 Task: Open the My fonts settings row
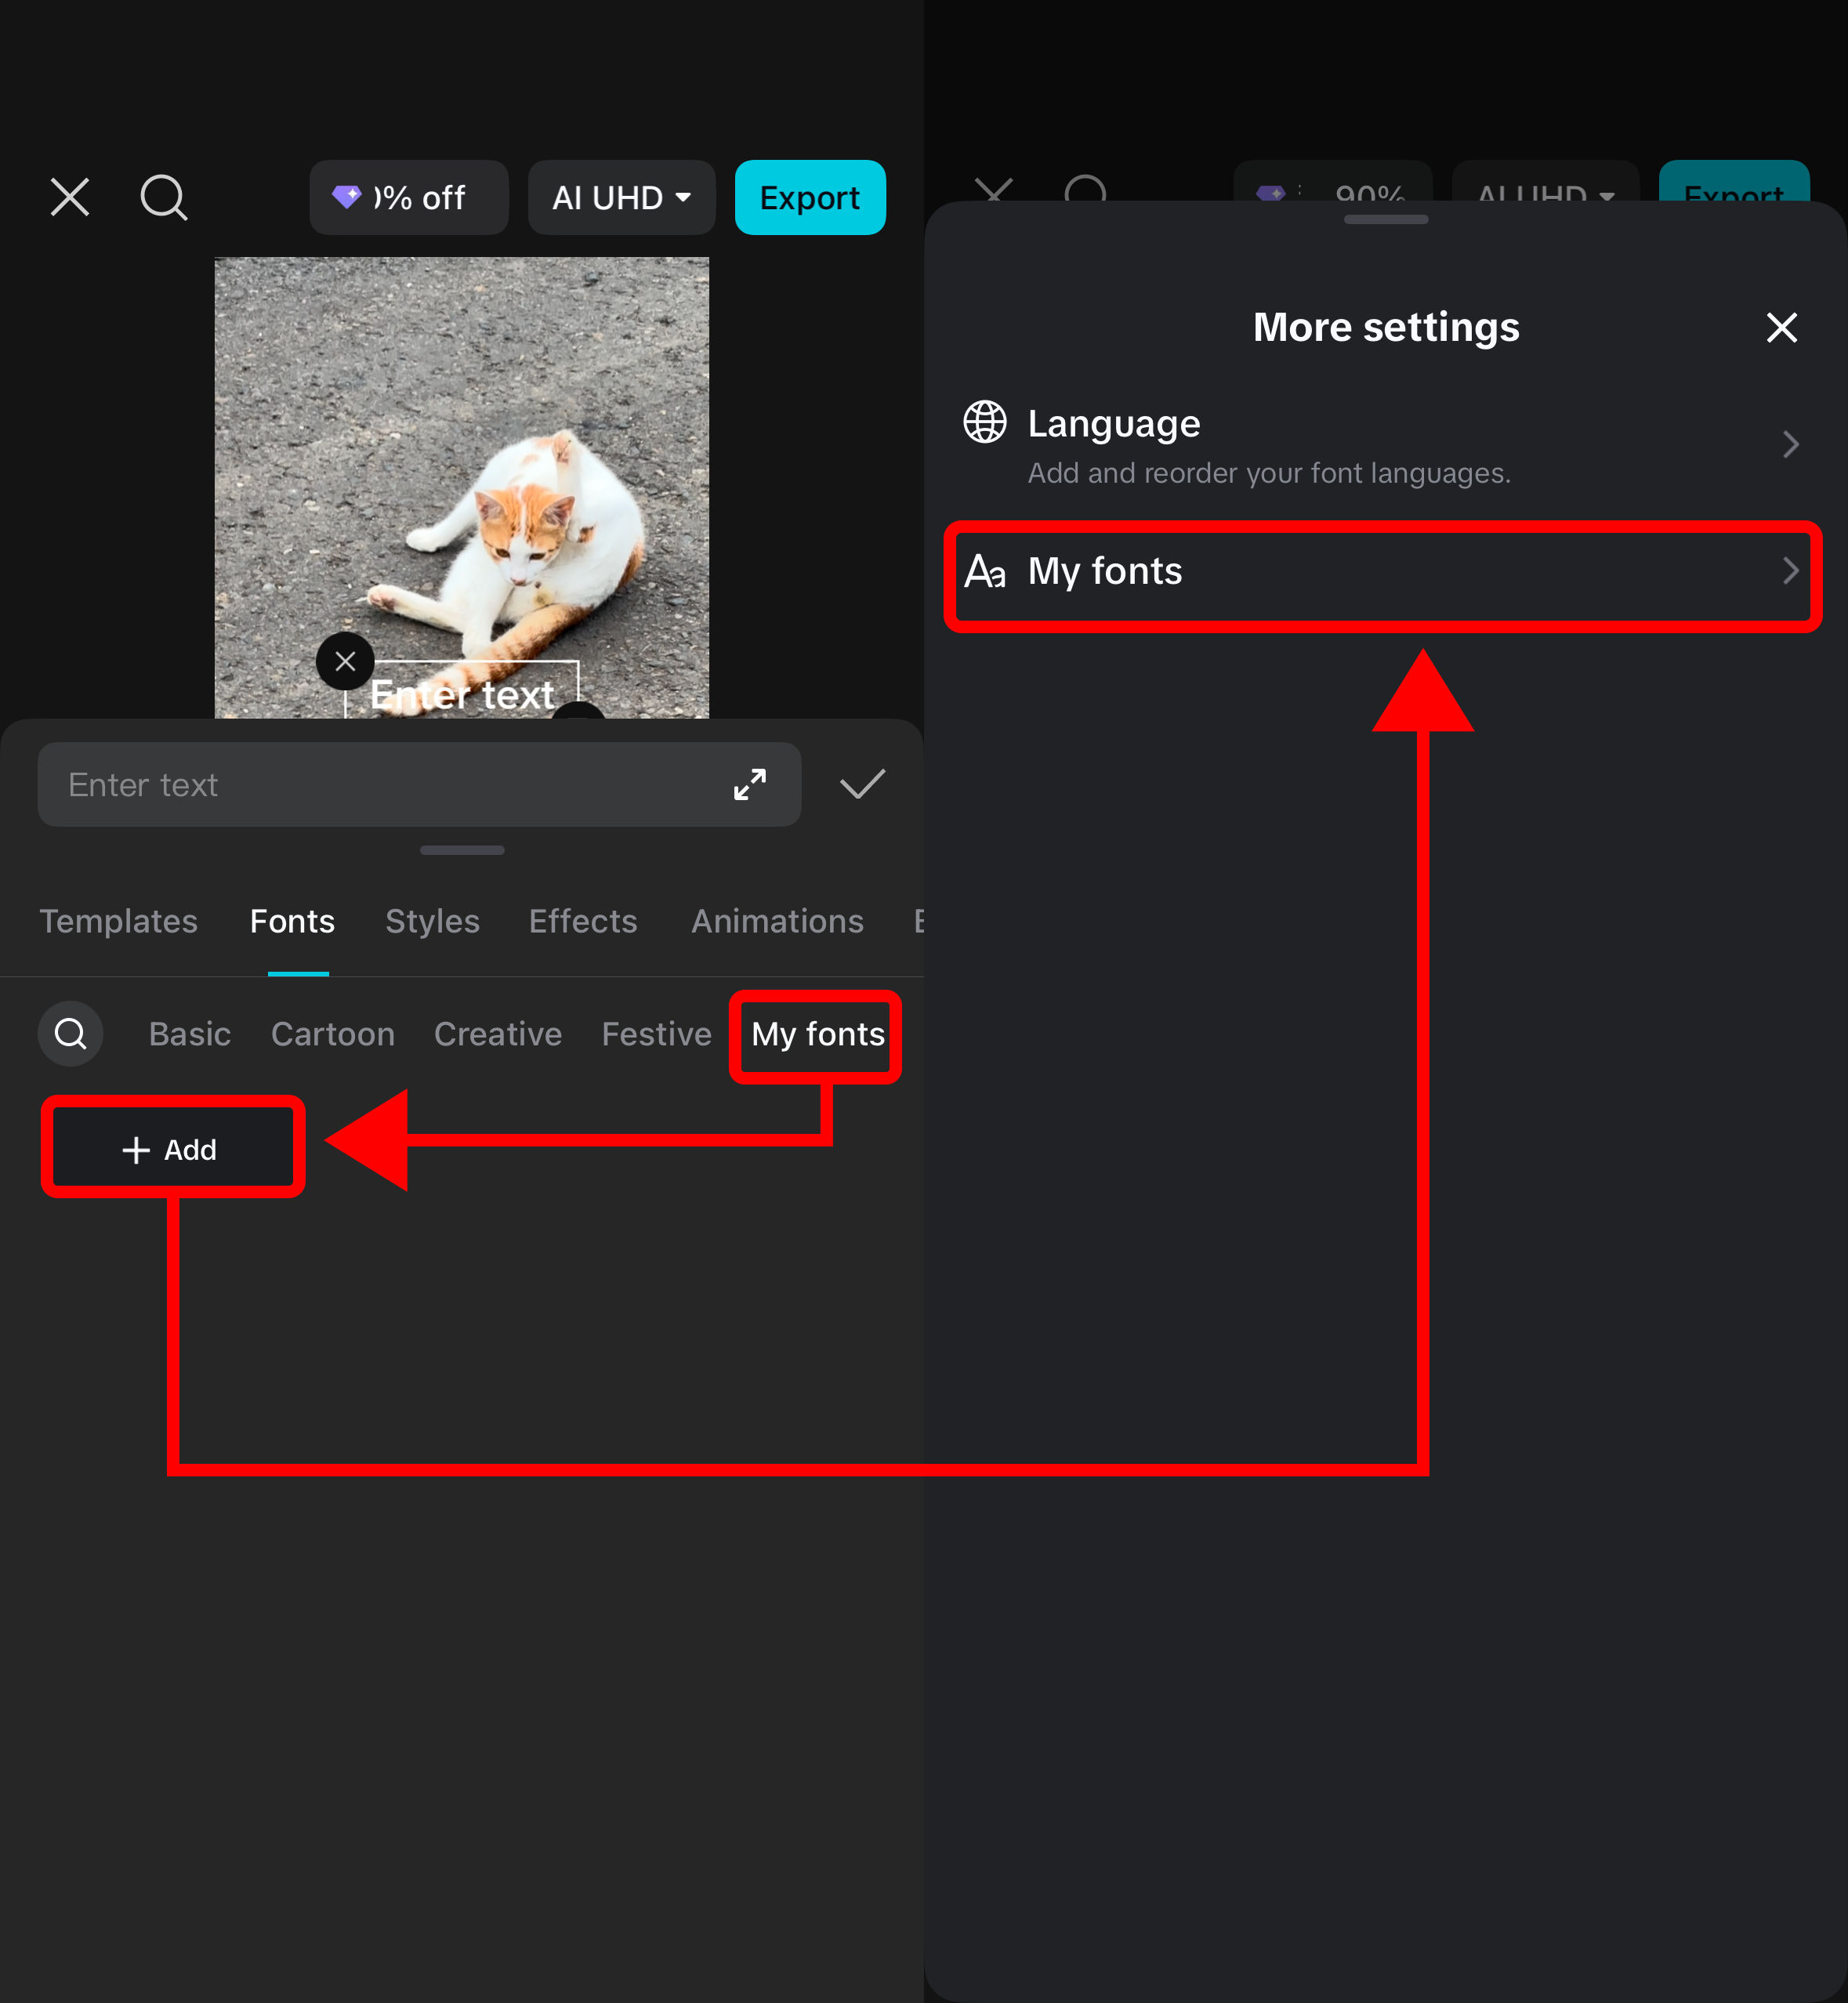1383,572
